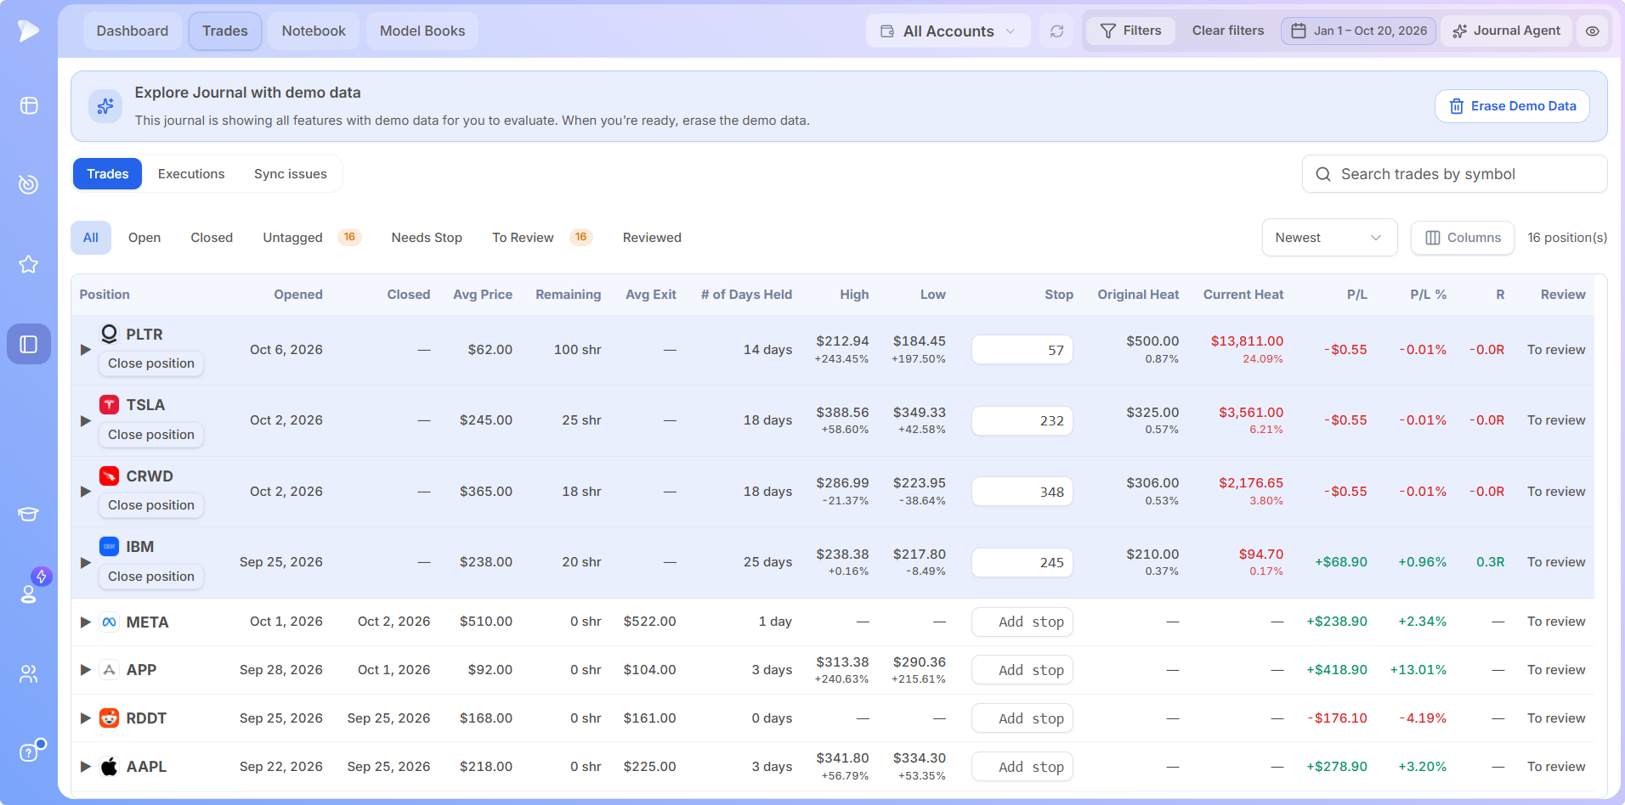
Task: Filter by Untagged positions
Action: click(x=311, y=238)
